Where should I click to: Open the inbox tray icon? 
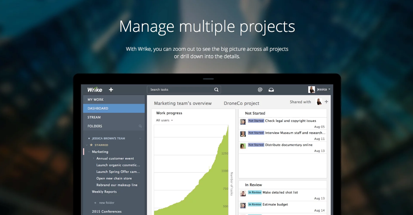271,90
